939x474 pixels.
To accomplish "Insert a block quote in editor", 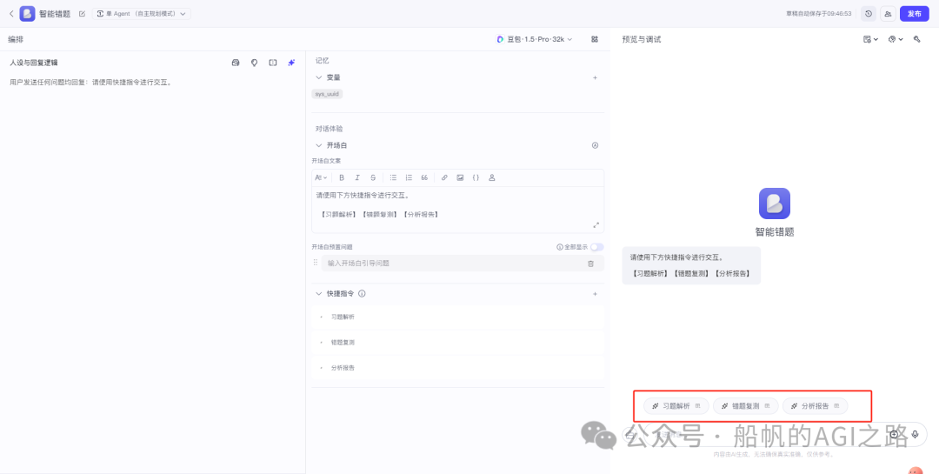I will [424, 177].
